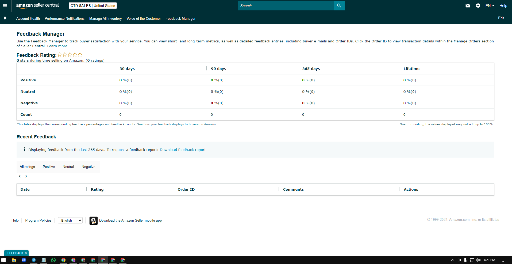
Task: Click the bookmark flag icon
Action: pos(5,18)
